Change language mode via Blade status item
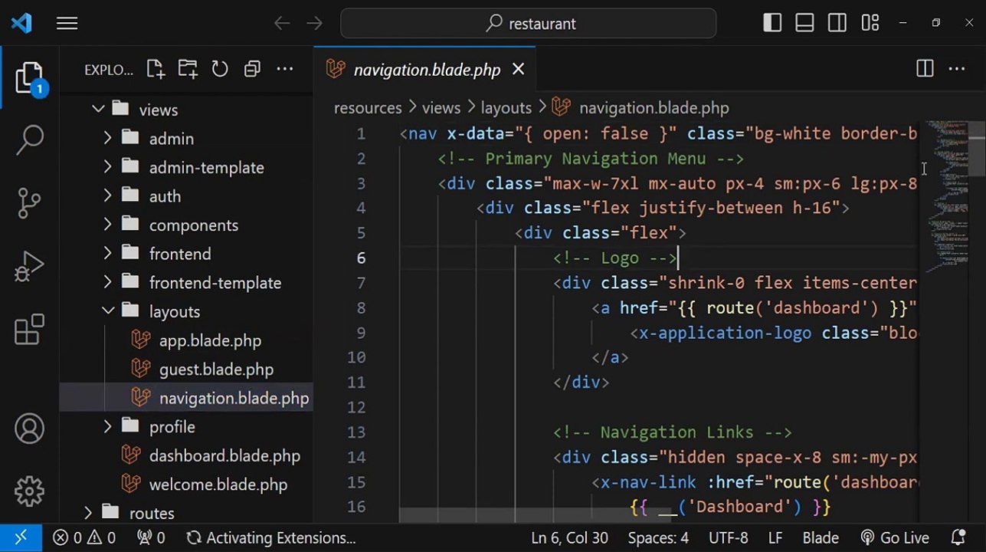Image resolution: width=986 pixels, height=552 pixels. [822, 538]
